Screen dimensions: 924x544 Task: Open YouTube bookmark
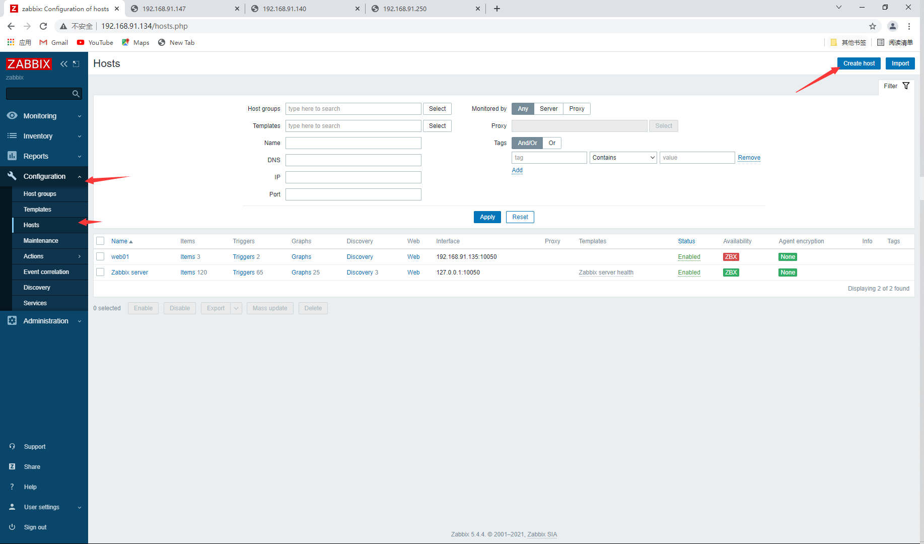click(x=95, y=42)
